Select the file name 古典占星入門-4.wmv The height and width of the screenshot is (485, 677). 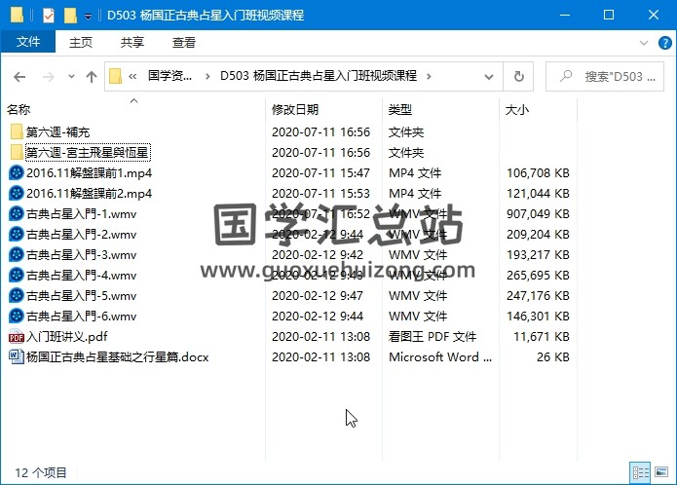pos(81,276)
